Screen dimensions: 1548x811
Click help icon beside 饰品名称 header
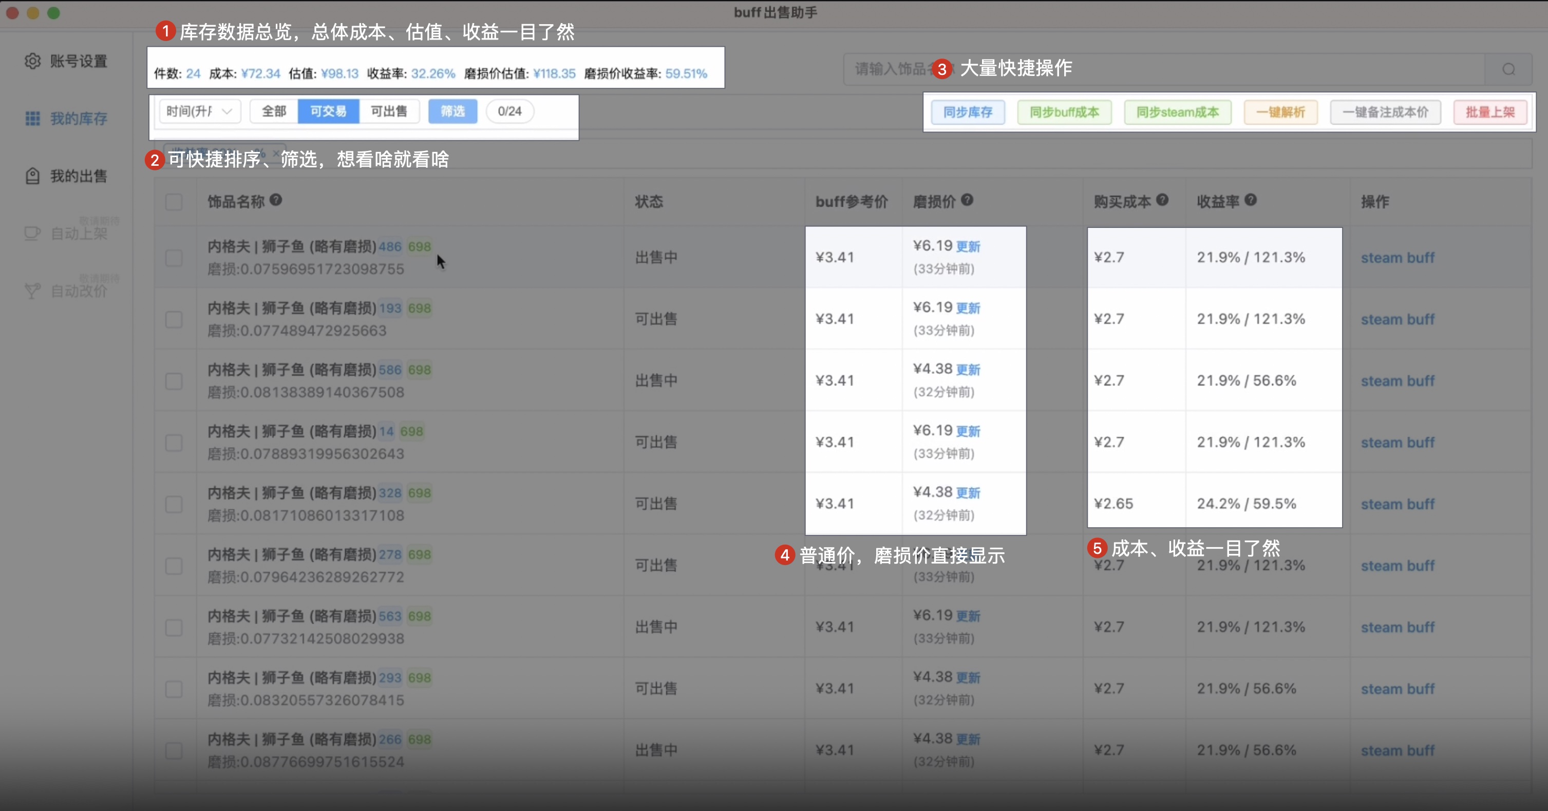pyautogui.click(x=276, y=200)
